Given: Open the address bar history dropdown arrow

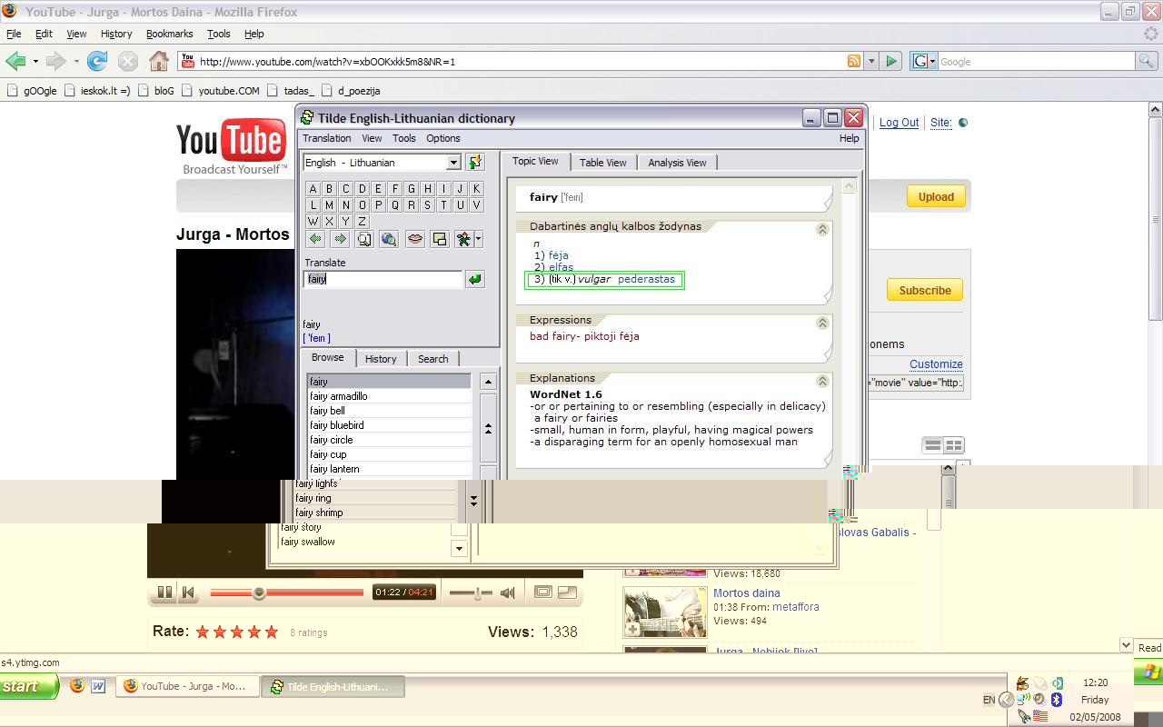Looking at the screenshot, I should [x=870, y=61].
